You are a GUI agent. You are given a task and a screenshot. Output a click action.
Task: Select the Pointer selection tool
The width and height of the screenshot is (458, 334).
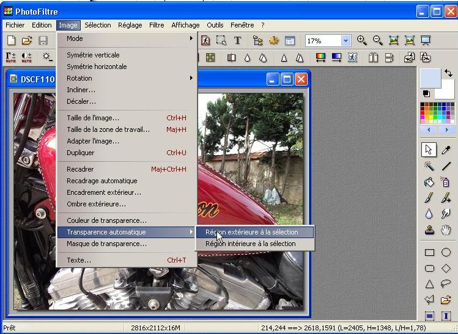pyautogui.click(x=429, y=150)
